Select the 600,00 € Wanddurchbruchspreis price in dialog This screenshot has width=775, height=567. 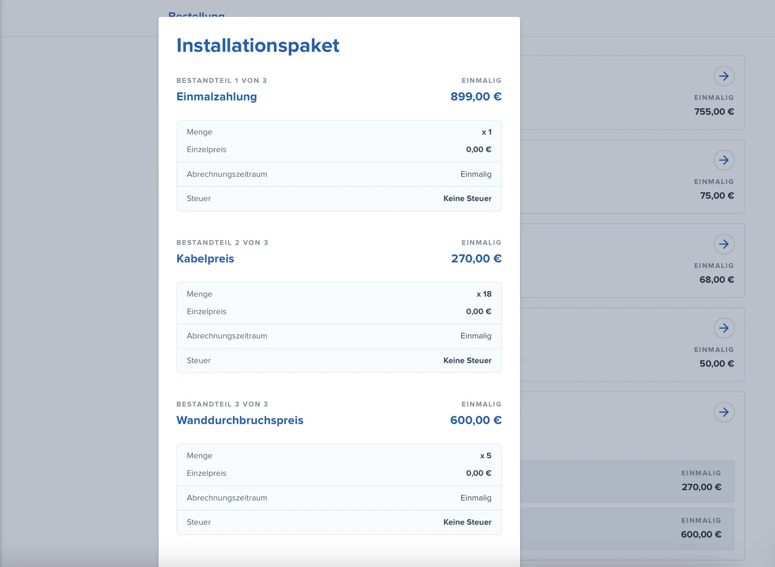coord(476,420)
